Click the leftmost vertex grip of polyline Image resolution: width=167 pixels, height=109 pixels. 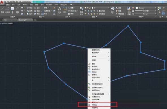[44, 52]
